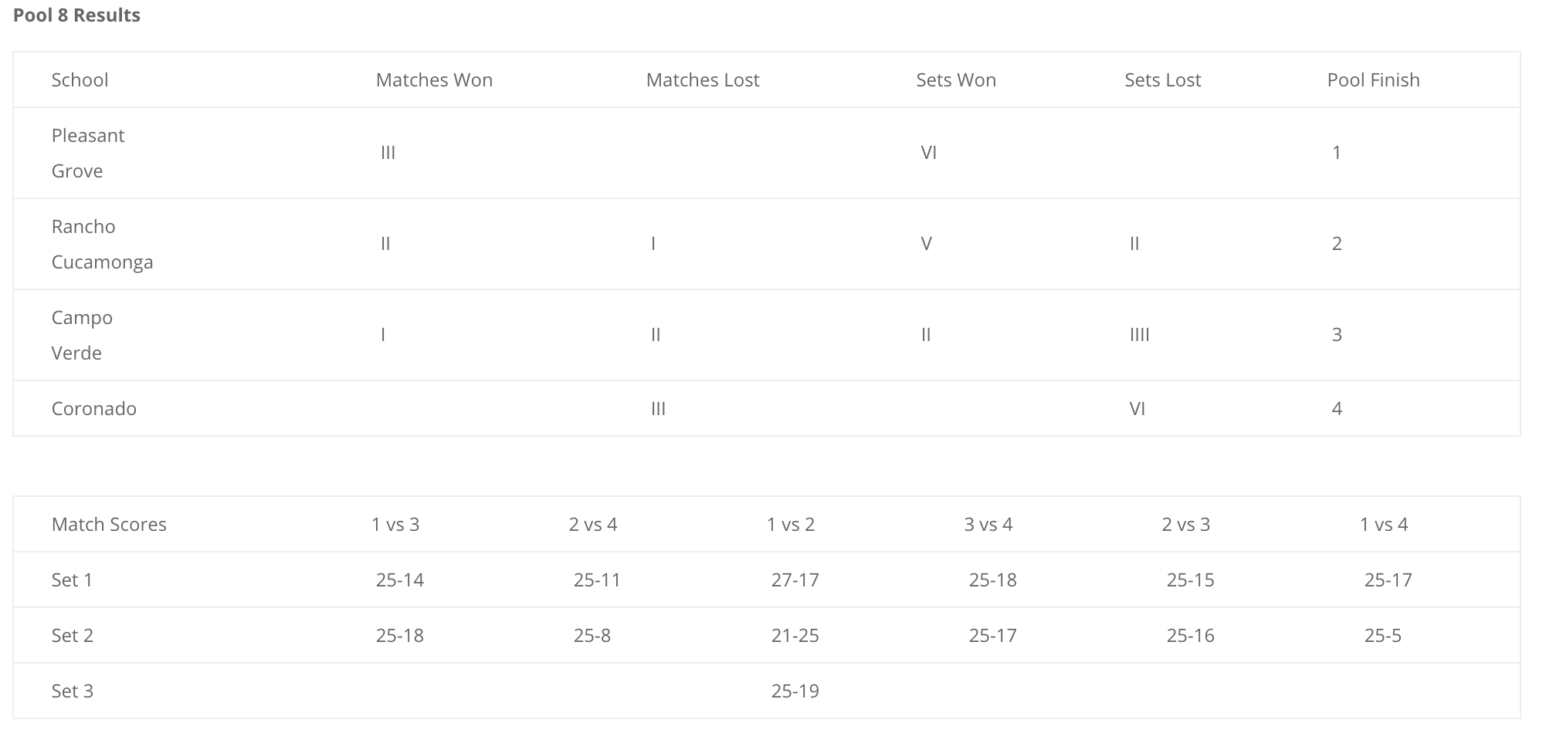Select the Coronado school row
The image size is (1546, 750).
767,409
